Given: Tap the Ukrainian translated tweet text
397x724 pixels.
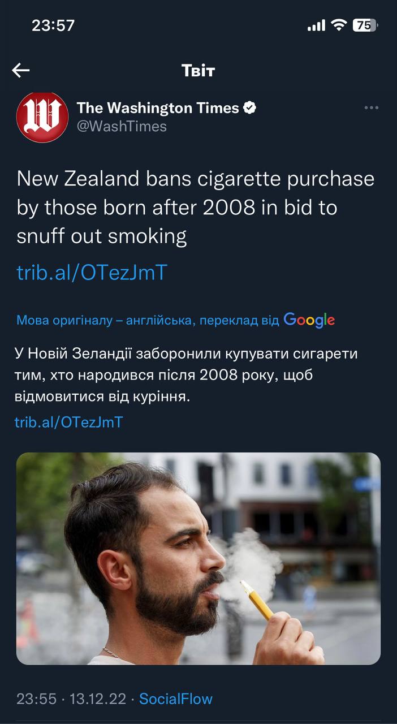Looking at the screenshot, I should (x=186, y=375).
